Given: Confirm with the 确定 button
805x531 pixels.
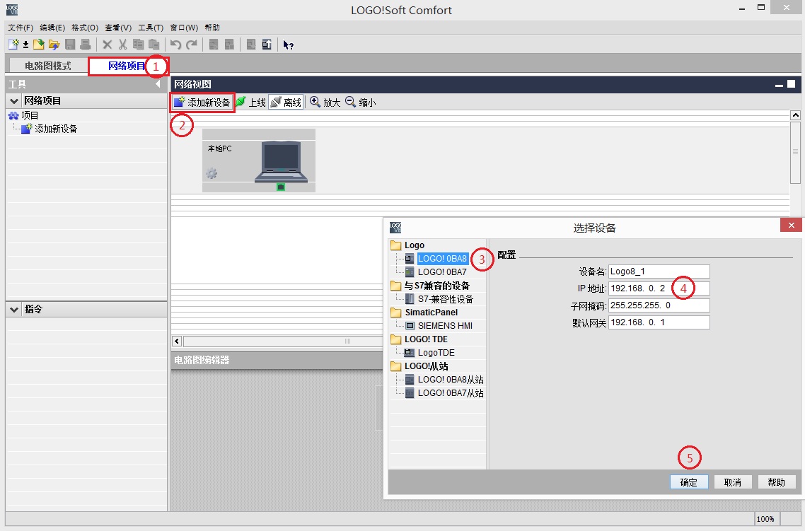Looking at the screenshot, I should (689, 482).
